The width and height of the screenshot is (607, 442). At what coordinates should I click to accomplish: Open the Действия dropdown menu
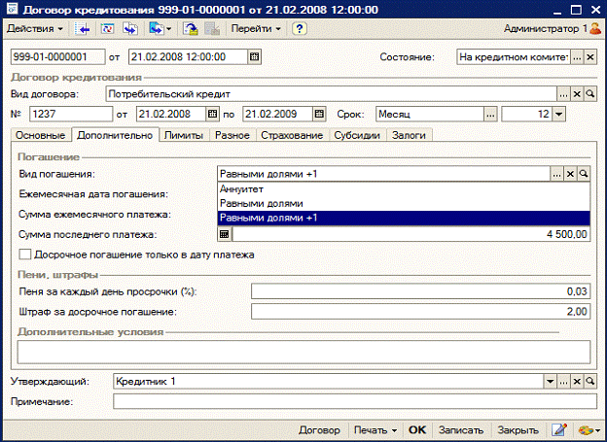tap(35, 28)
